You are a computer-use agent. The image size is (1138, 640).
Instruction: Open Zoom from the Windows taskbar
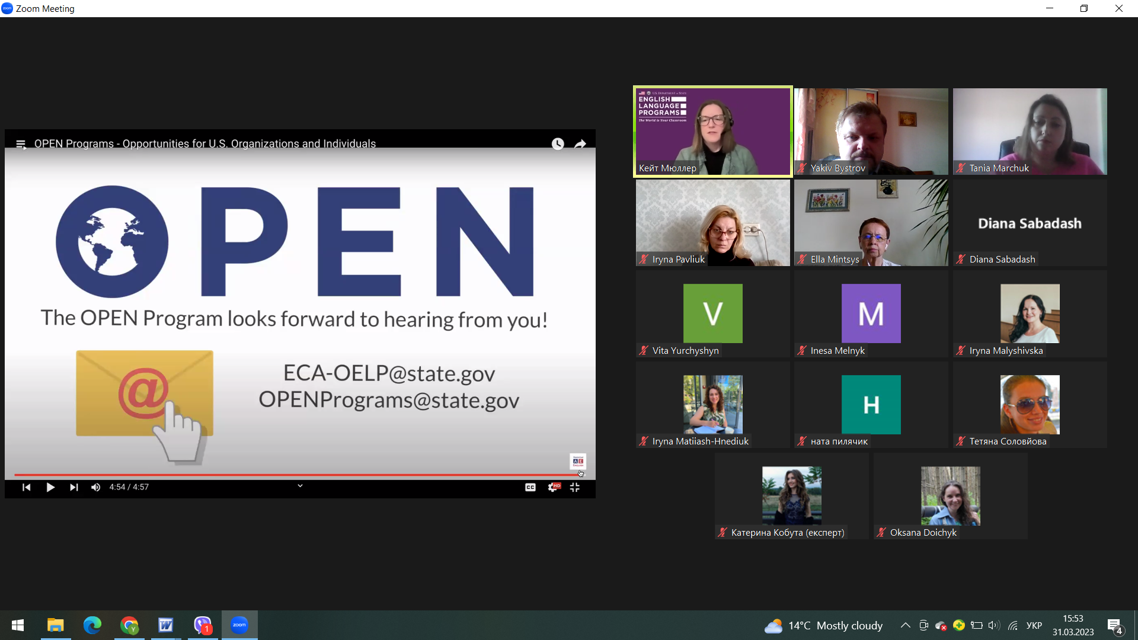pyautogui.click(x=239, y=625)
